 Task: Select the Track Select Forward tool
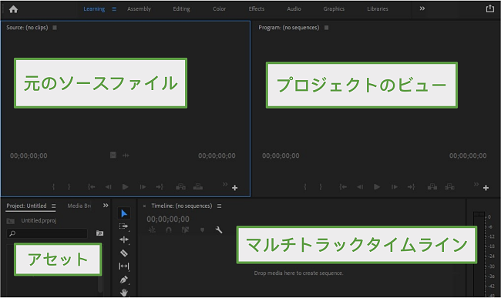point(123,226)
